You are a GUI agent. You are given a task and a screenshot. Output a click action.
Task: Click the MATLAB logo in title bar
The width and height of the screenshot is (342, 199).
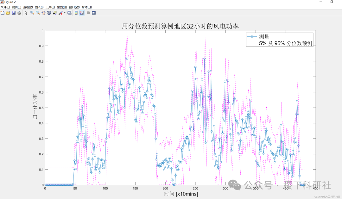(x=2, y=2)
